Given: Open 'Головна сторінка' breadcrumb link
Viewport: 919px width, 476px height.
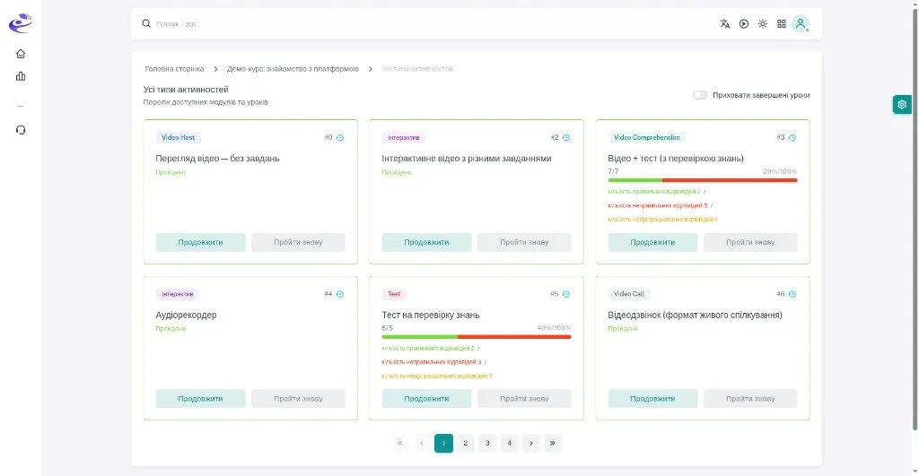Looking at the screenshot, I should (175, 69).
